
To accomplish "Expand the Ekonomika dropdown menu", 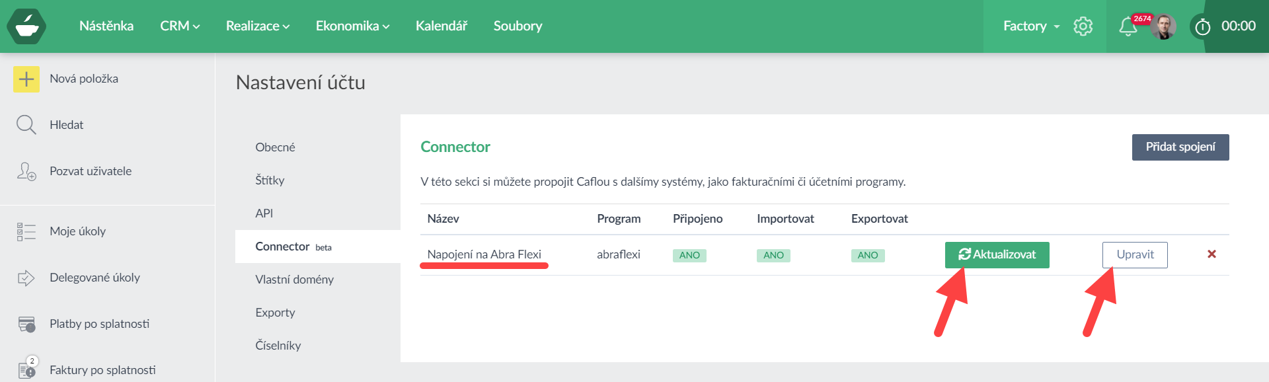I will [x=352, y=26].
